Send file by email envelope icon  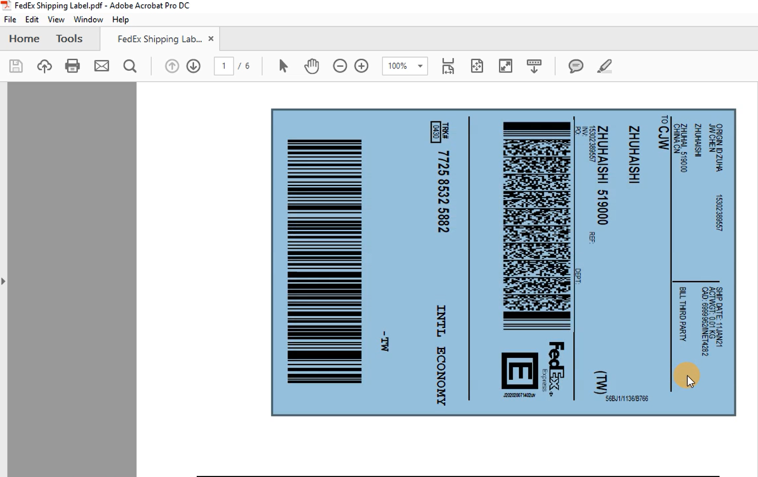[x=102, y=66]
